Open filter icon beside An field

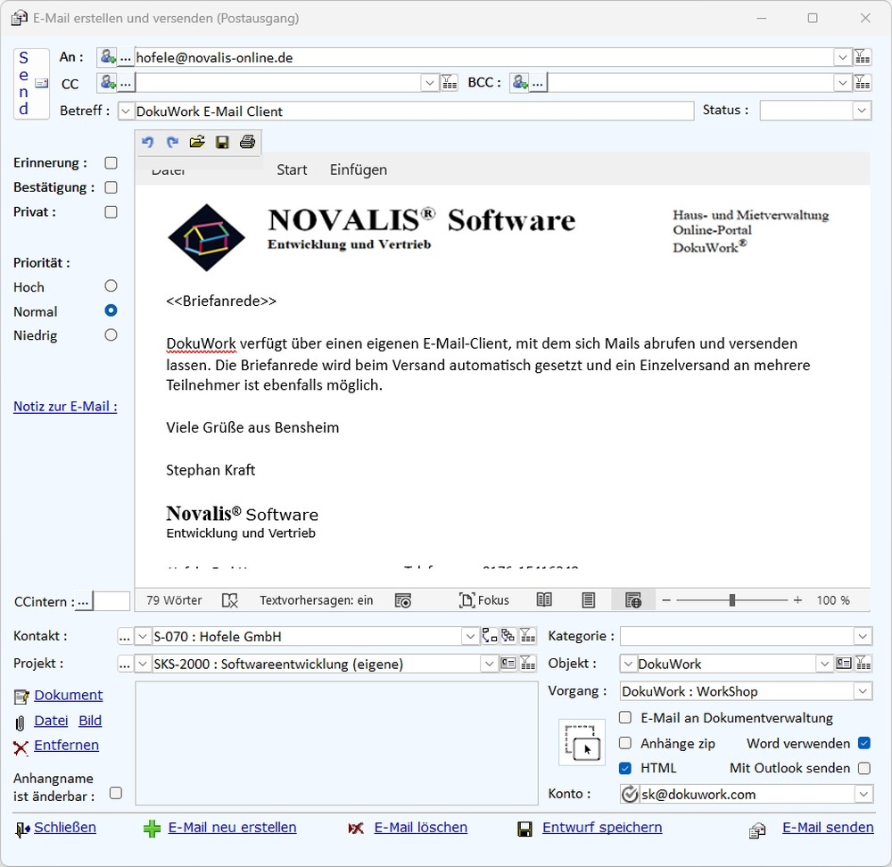[x=863, y=57]
